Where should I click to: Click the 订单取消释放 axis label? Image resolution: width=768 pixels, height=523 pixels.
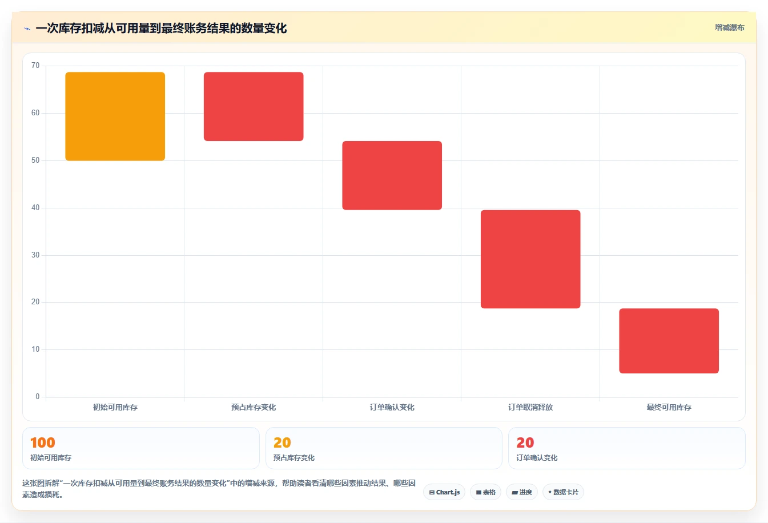click(x=530, y=407)
